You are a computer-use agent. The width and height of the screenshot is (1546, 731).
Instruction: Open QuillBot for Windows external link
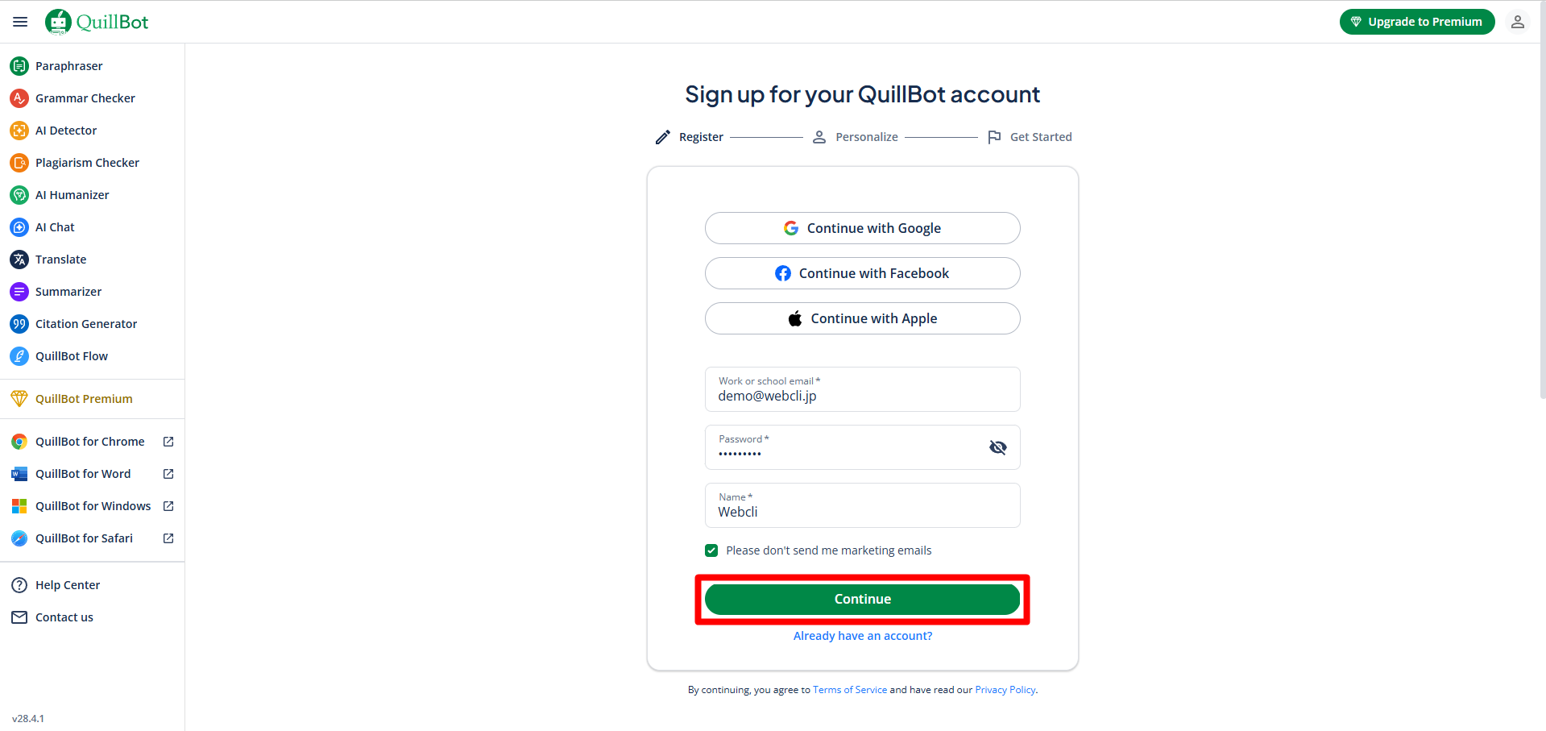168,506
